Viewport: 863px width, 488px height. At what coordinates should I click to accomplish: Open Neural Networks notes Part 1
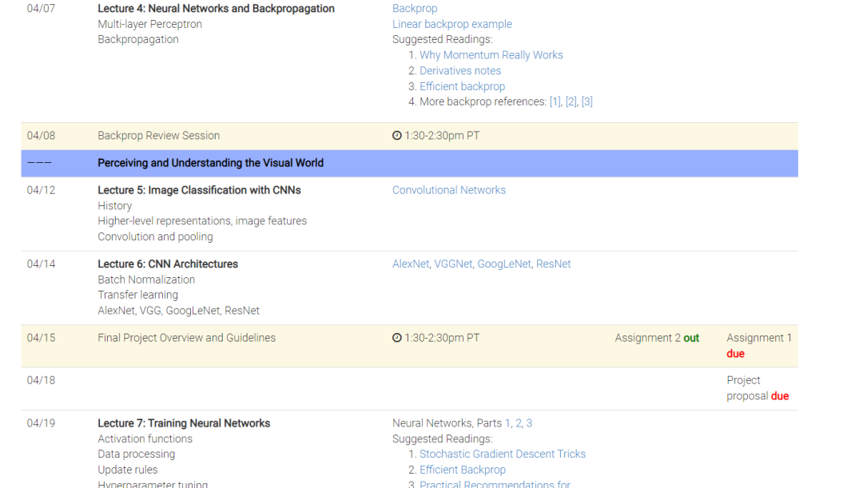(x=507, y=423)
